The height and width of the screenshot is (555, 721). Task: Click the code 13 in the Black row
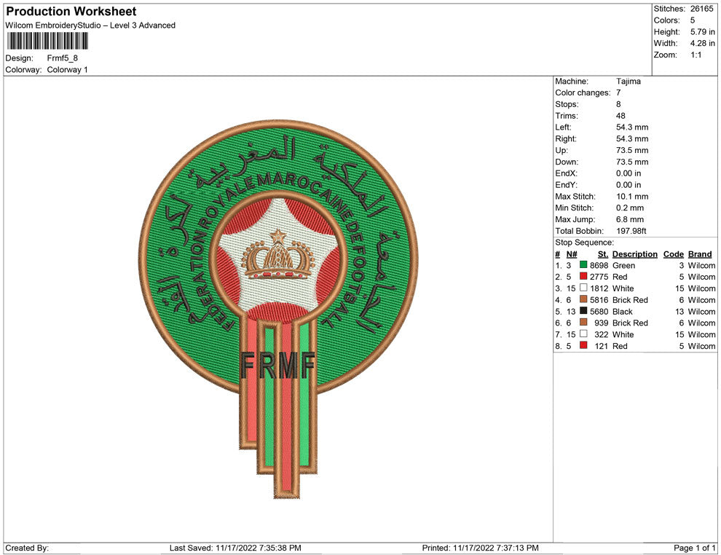(x=679, y=311)
